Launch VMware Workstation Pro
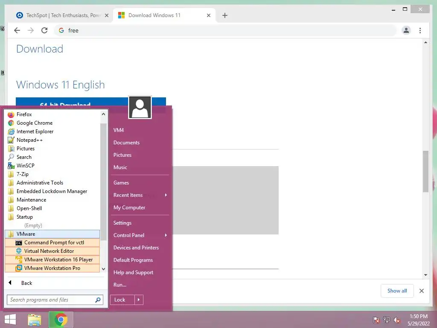This screenshot has height=328, width=437. pyautogui.click(x=52, y=268)
